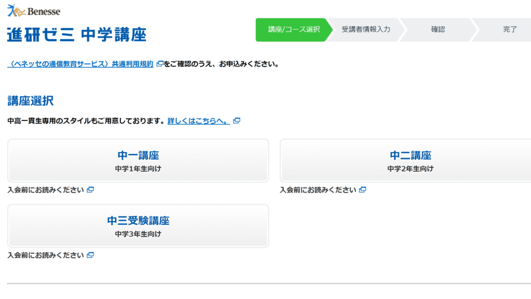
Task: Open 入会前にお読みください text under 中二講座
Action: pos(318,190)
